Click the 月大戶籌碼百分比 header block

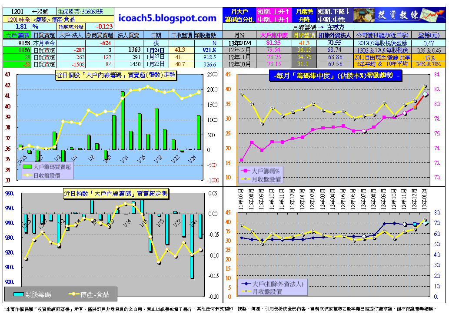239,15
